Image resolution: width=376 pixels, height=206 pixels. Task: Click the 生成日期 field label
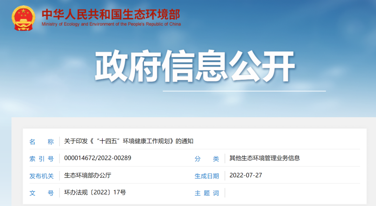click(207, 176)
